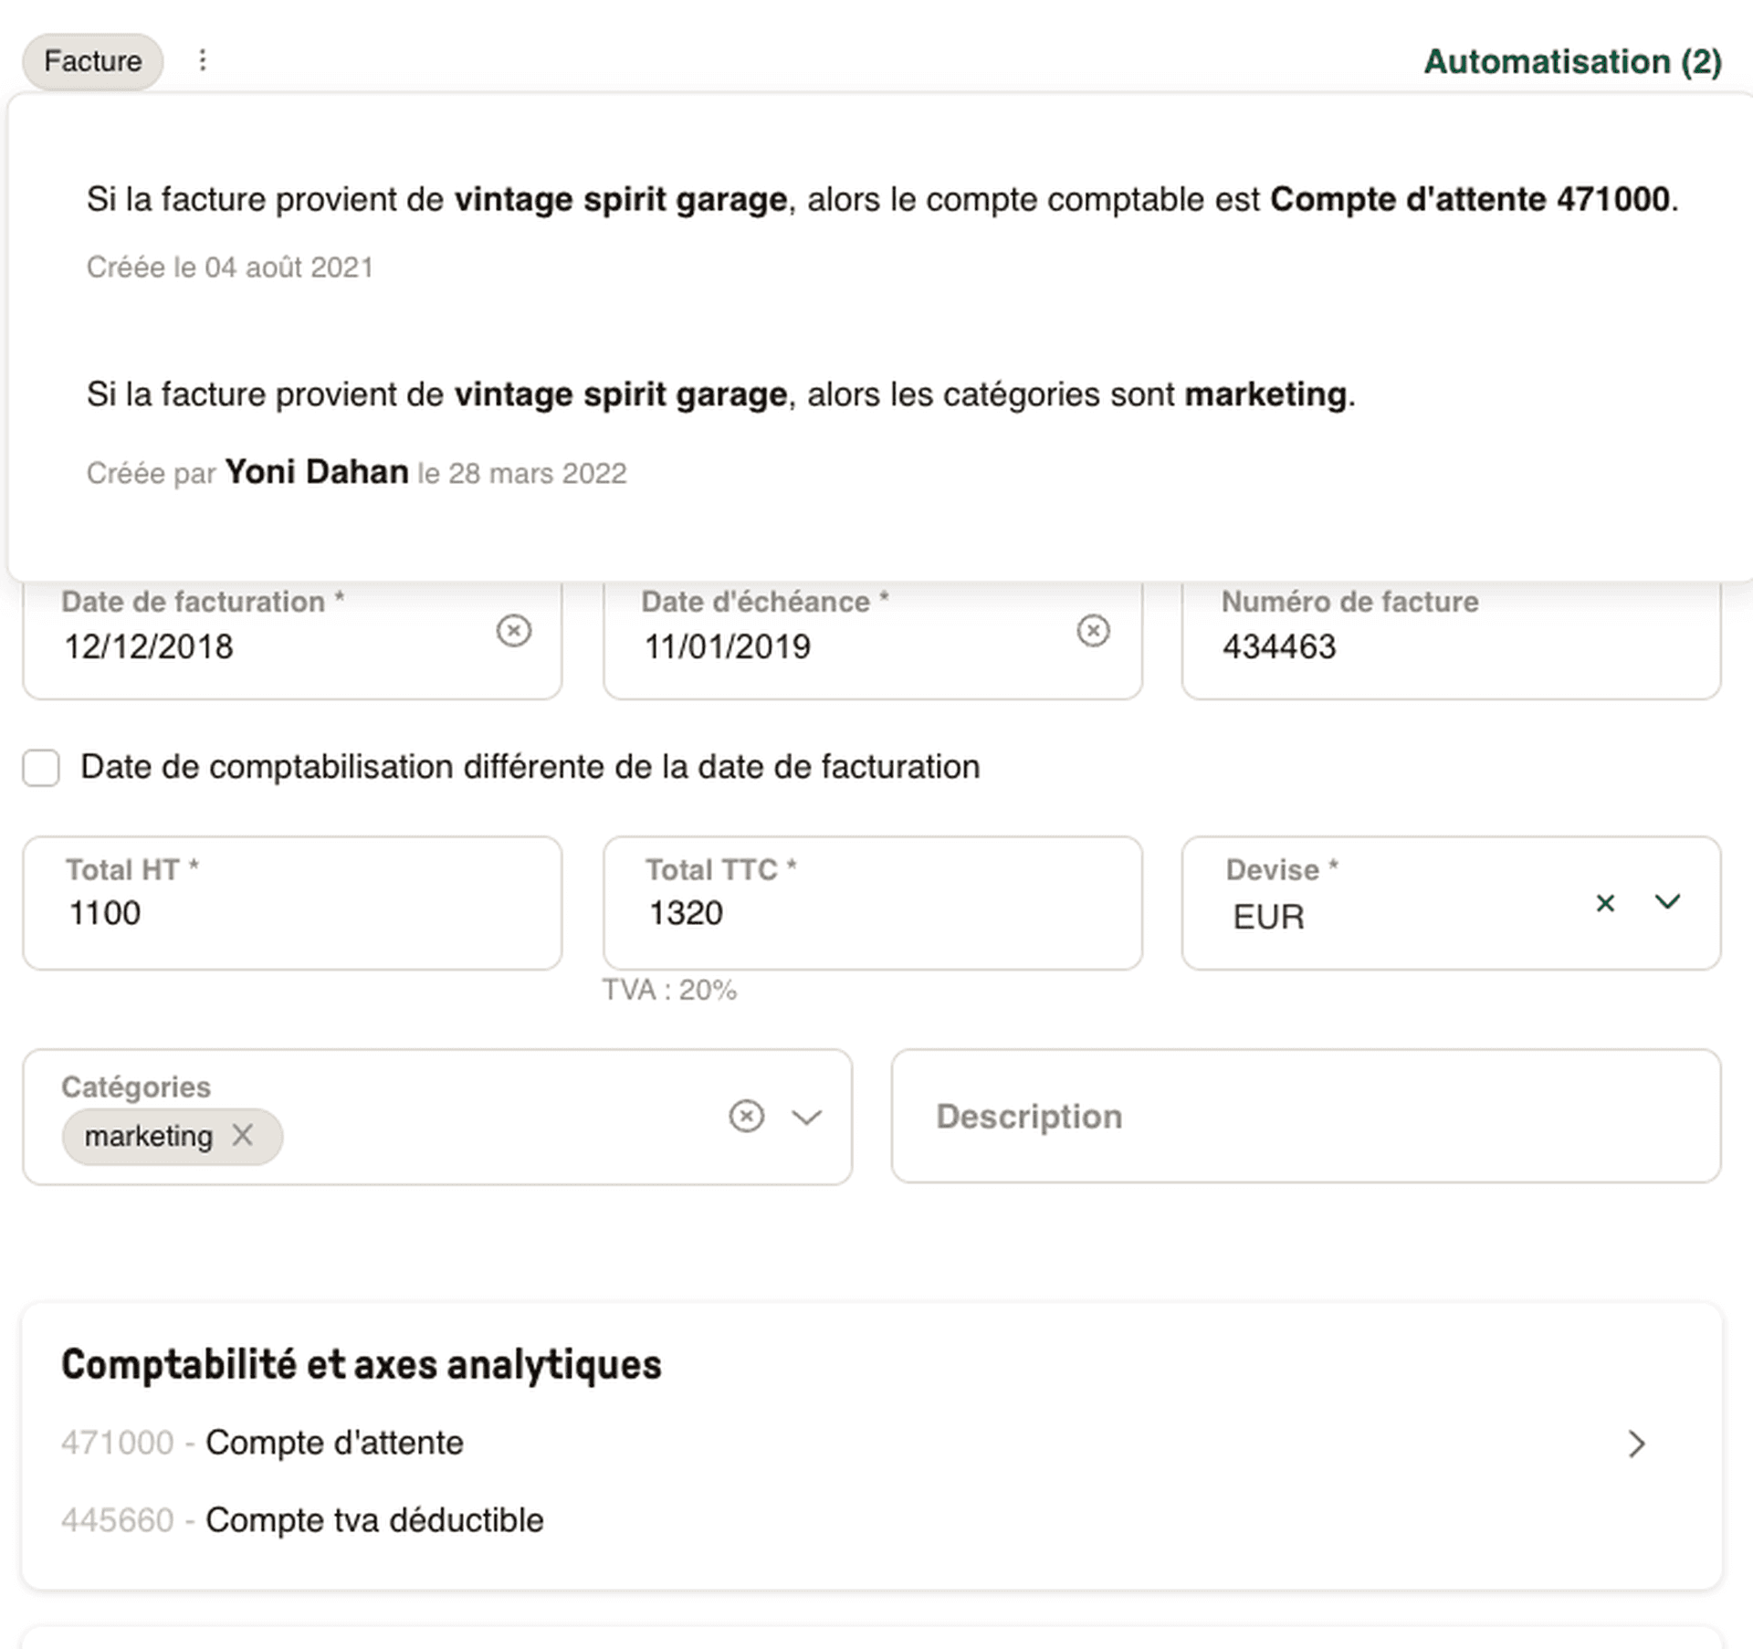Click the vintage spirit garage automation rule
Screen dimensions: 1753x1649
(876, 199)
